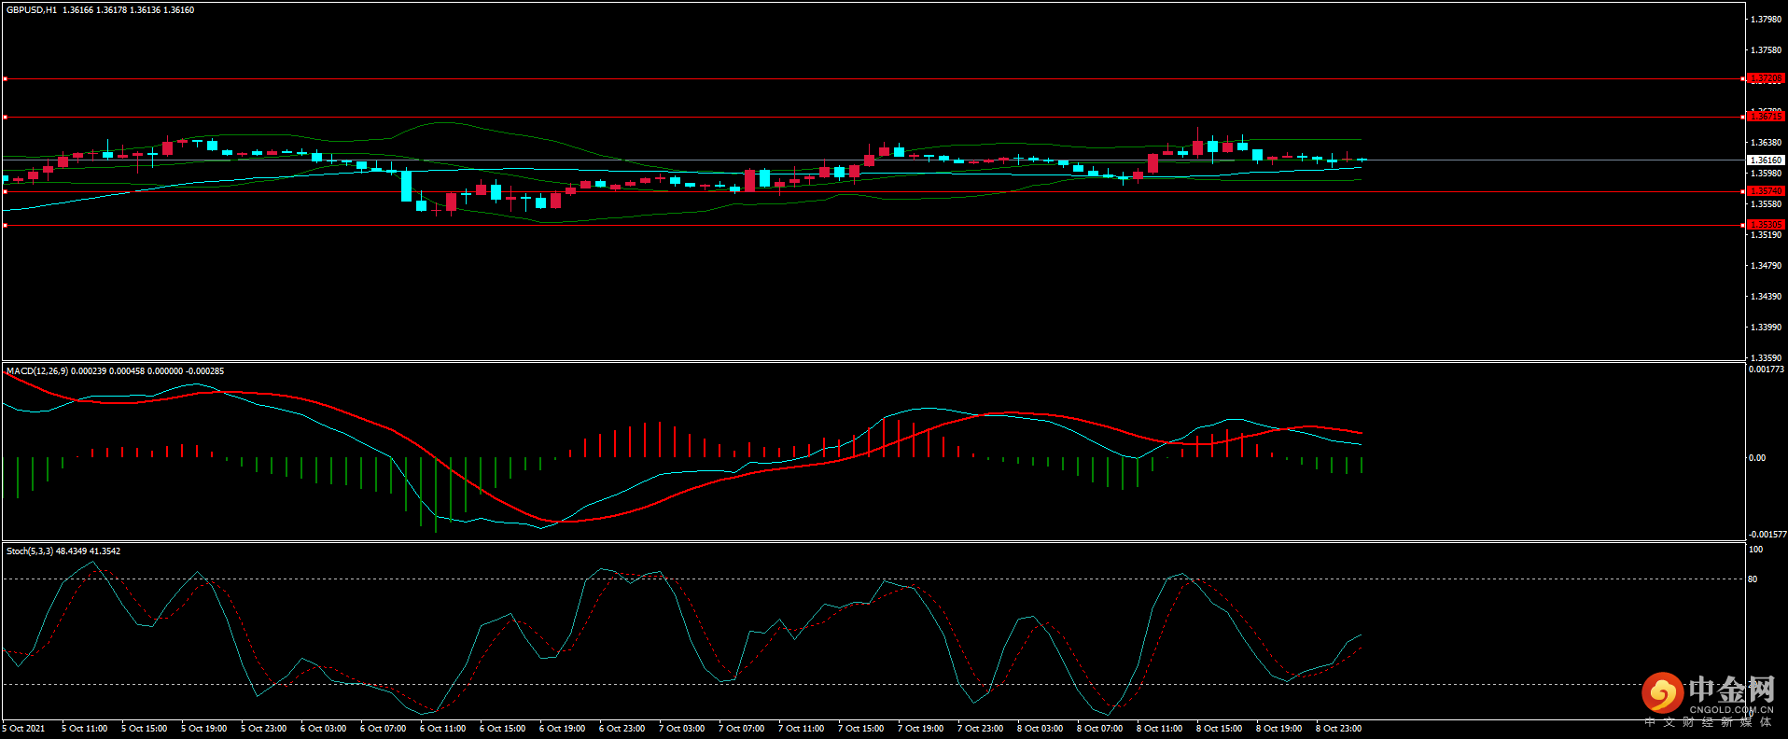The width and height of the screenshot is (1788, 739).
Task: Click the 1.37980 price on the scale
Action: point(1766,20)
